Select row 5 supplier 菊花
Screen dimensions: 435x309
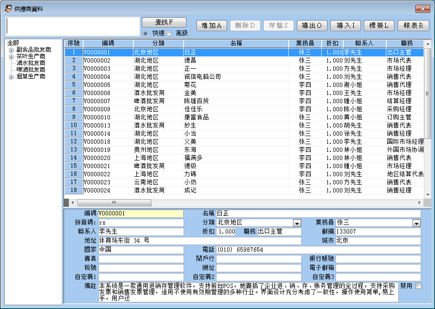pyautogui.click(x=189, y=85)
